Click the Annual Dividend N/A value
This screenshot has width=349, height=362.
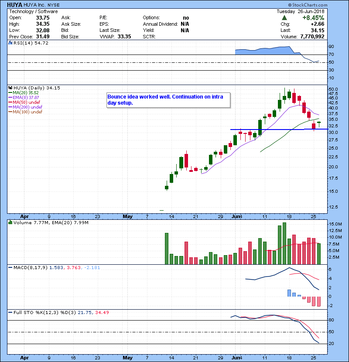185,24
